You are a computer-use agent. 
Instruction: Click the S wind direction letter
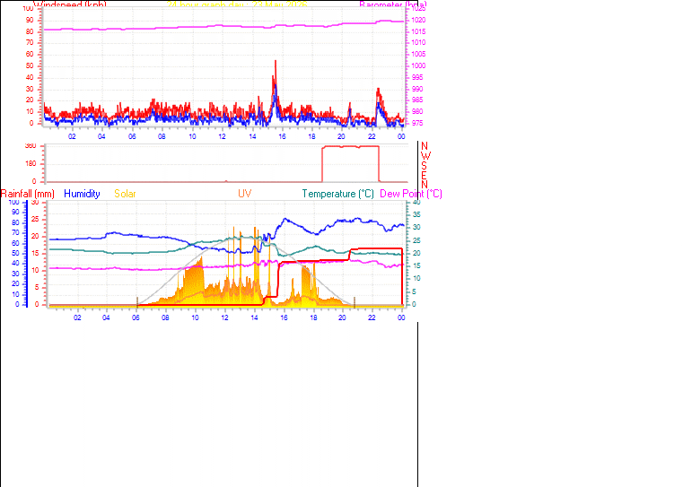pos(424,166)
